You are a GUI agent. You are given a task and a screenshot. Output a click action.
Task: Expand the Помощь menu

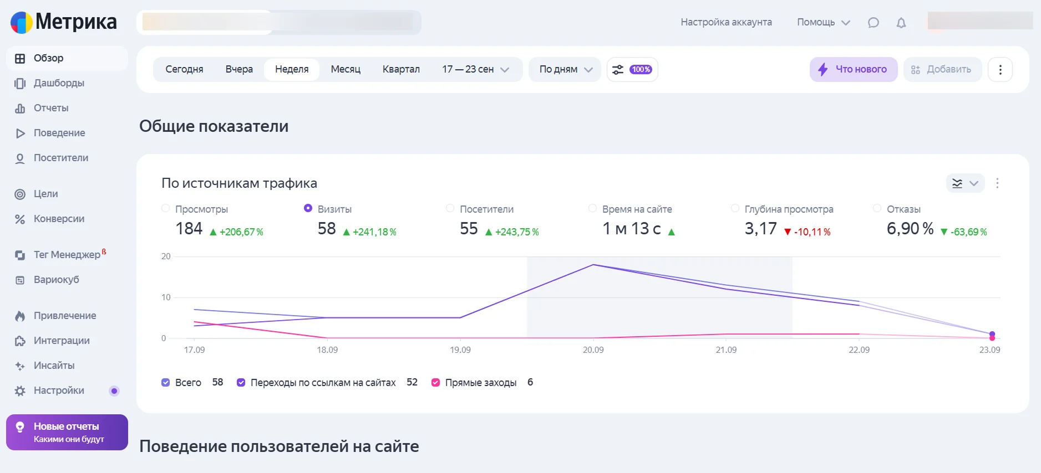[823, 23]
